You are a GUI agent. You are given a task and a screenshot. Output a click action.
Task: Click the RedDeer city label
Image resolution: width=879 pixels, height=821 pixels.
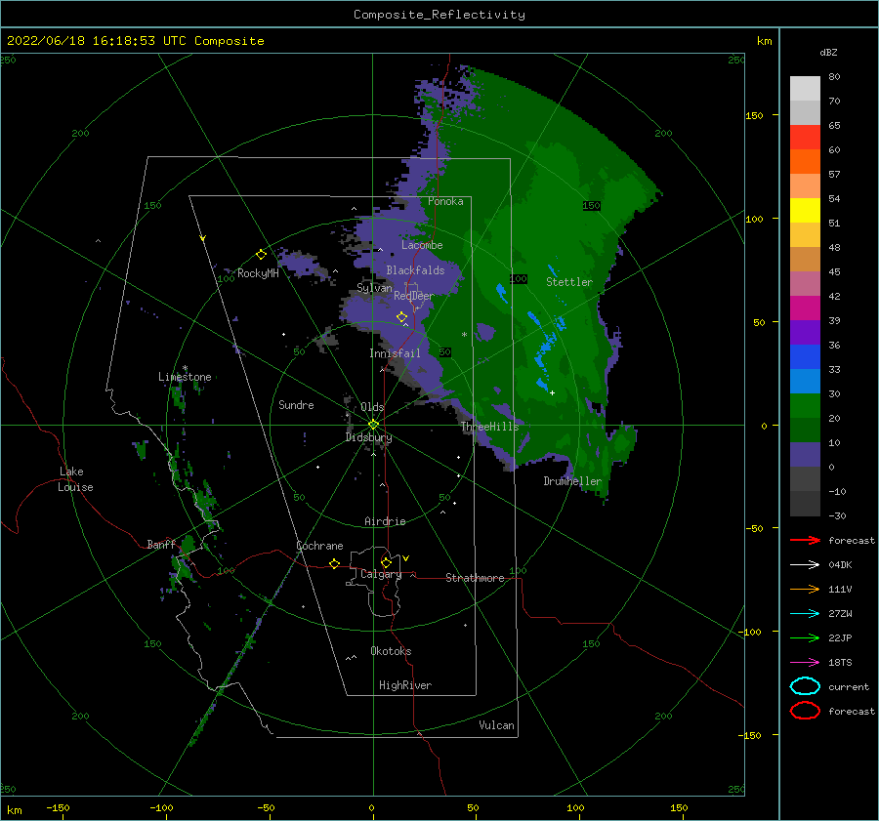pos(414,296)
